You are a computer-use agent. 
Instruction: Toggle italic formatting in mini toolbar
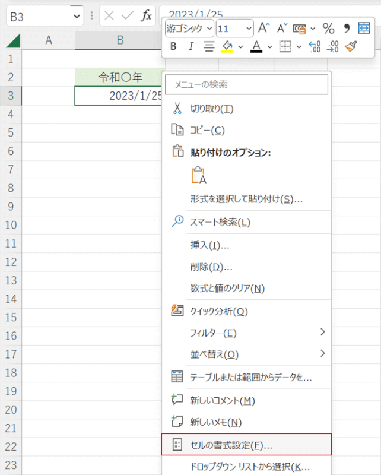pyautogui.click(x=190, y=46)
